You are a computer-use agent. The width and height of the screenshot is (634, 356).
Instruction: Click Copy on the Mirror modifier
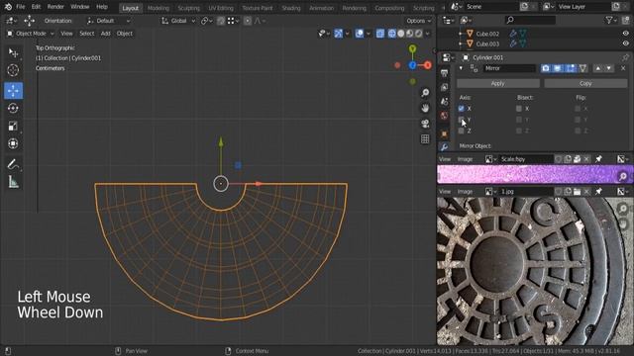click(585, 83)
